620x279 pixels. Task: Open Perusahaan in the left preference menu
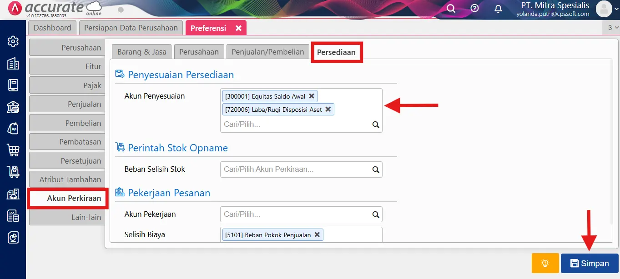click(66, 48)
